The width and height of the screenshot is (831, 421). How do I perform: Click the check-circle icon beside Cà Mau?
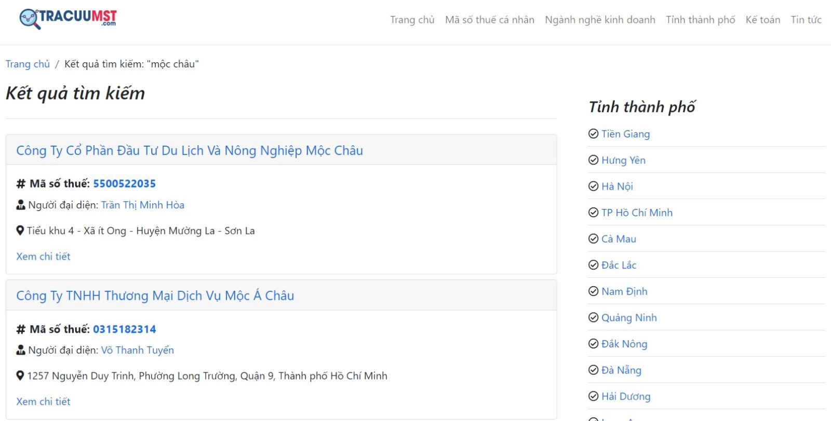tap(593, 238)
